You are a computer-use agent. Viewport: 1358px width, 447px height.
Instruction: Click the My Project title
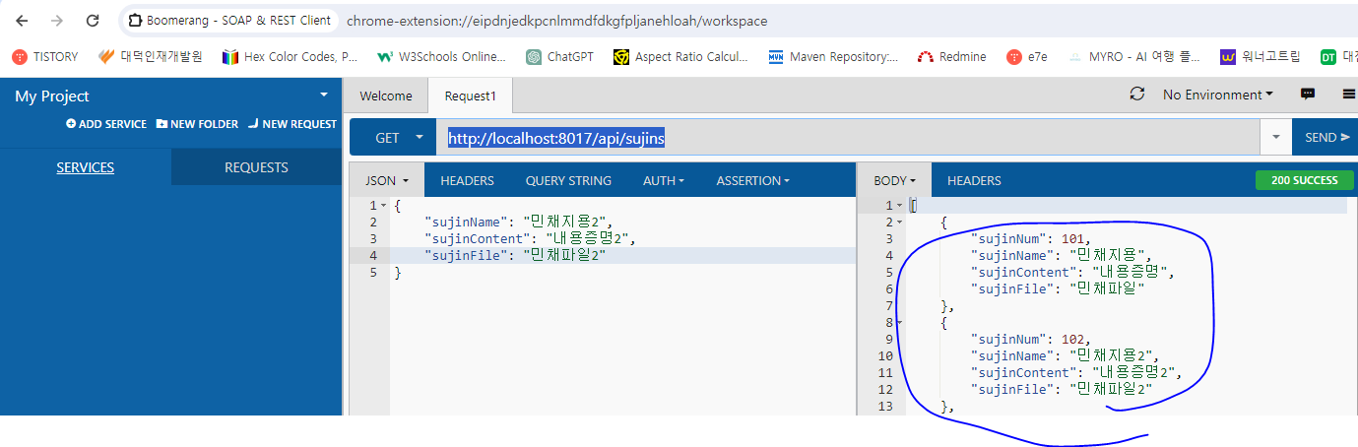click(x=52, y=96)
